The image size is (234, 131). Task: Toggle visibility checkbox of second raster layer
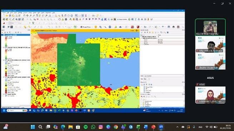pos(4,48)
